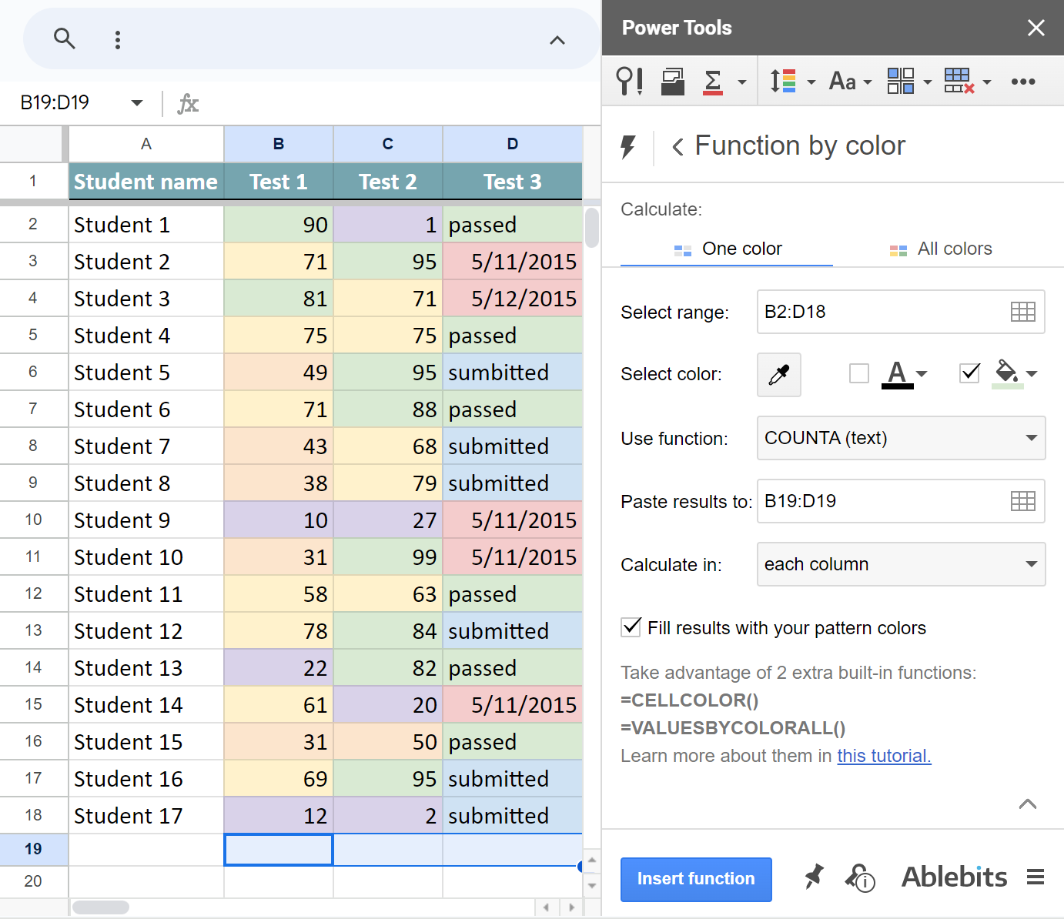Open the Text tools menu
The image size is (1064, 919).
pyautogui.click(x=845, y=81)
